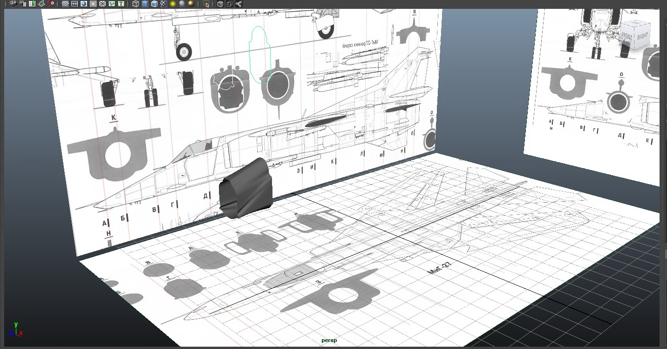This screenshot has width=667, height=349.
Task: Toggle Isolate Select icon
Action: point(206,4)
